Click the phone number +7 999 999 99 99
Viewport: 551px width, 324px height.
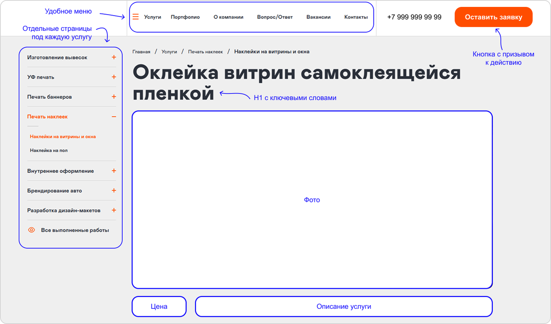[414, 17]
